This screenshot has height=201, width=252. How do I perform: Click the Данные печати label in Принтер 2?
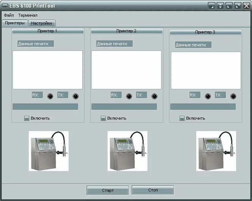coord(114,44)
